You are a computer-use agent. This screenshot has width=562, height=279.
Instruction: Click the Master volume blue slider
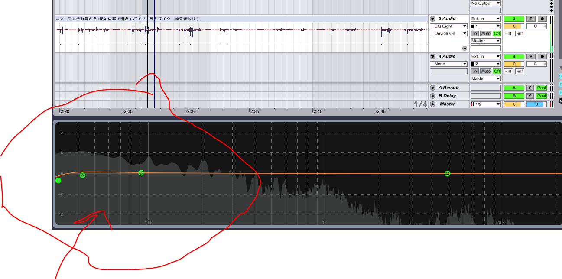pos(536,104)
